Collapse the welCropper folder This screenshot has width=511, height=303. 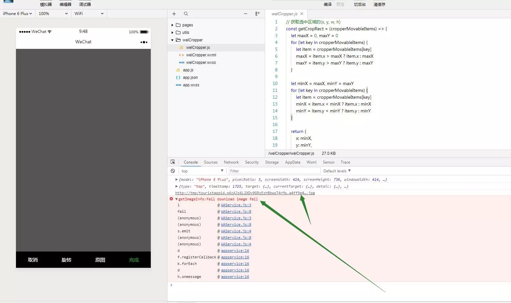point(172,40)
